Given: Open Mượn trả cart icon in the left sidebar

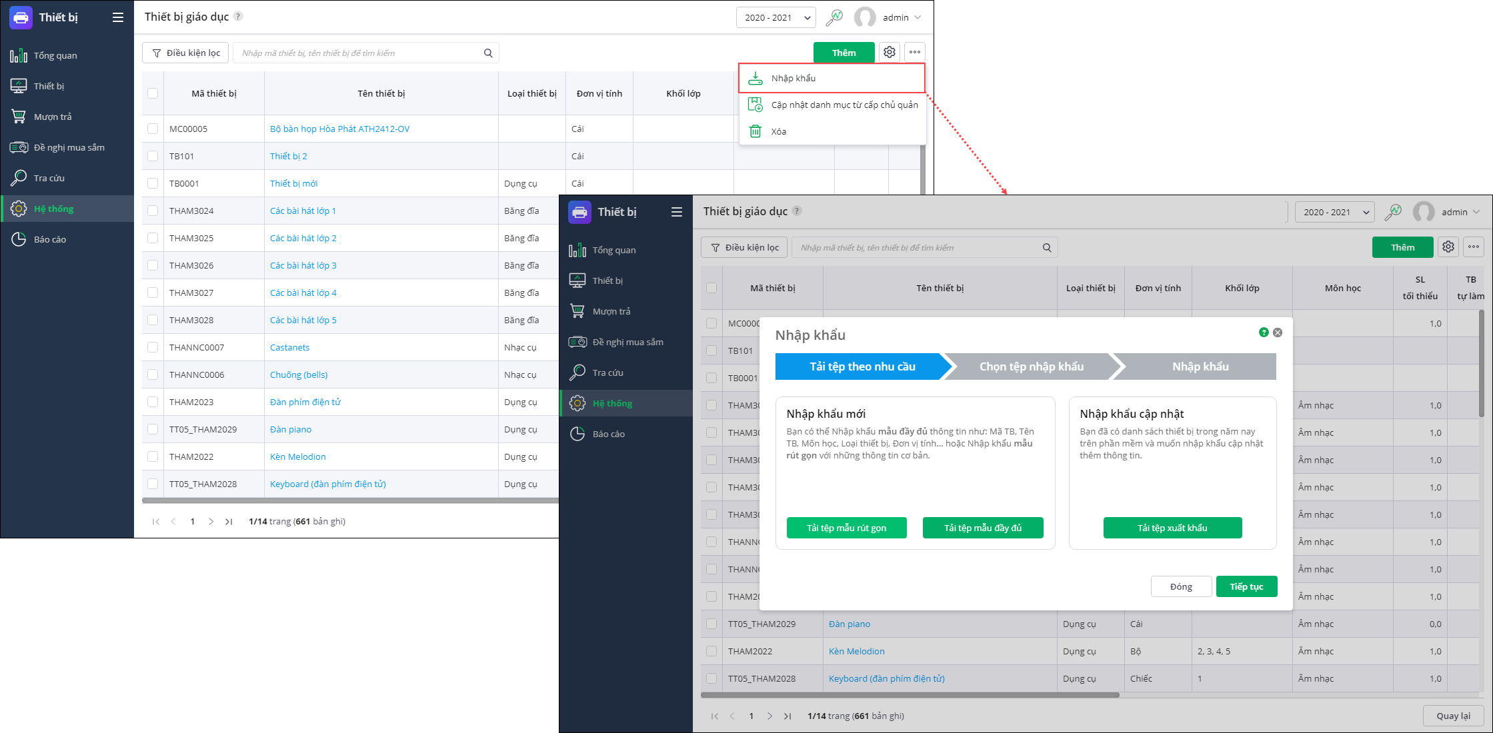Looking at the screenshot, I should tap(19, 117).
